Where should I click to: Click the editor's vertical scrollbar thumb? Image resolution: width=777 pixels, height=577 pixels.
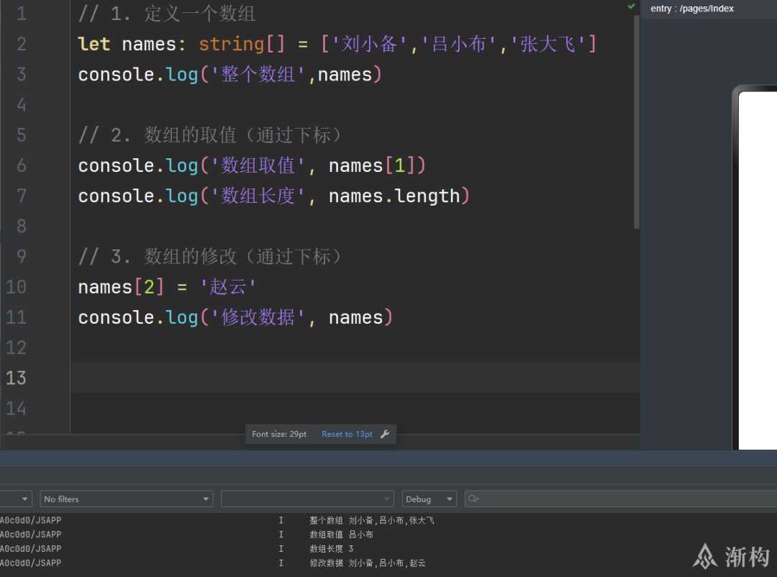tap(636, 122)
